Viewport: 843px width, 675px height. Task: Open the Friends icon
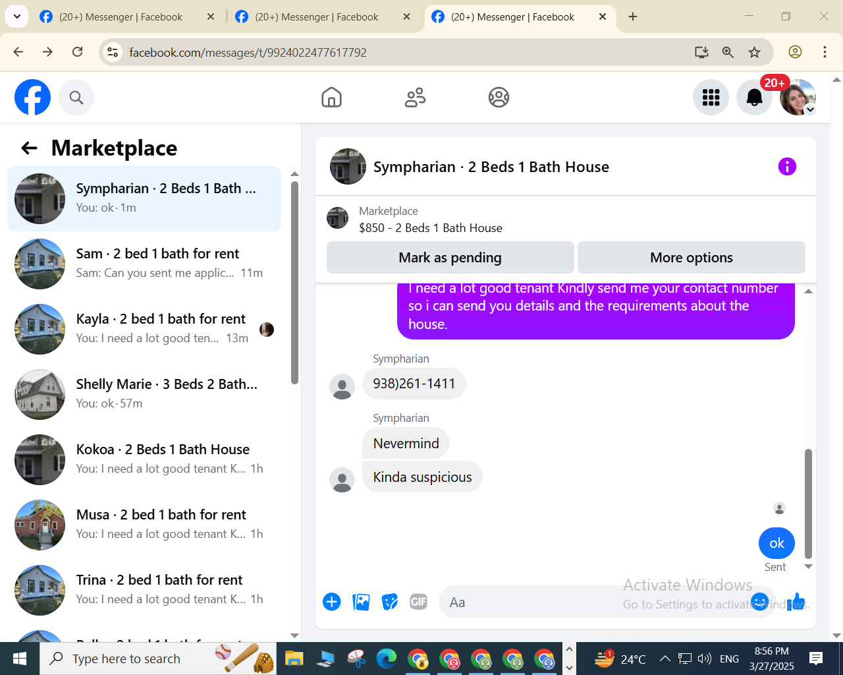(415, 98)
